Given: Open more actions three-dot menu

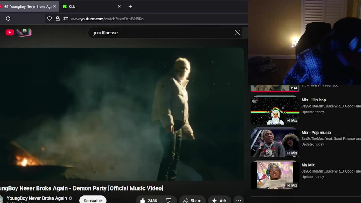Looking at the screenshot, I should point(239,200).
